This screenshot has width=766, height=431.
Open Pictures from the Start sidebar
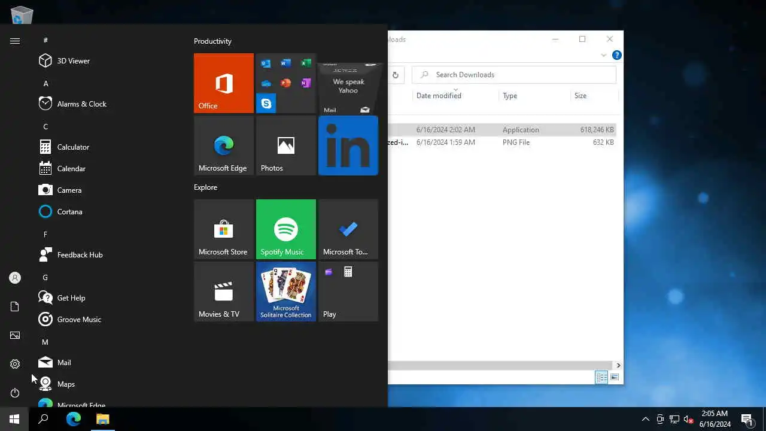(15, 335)
